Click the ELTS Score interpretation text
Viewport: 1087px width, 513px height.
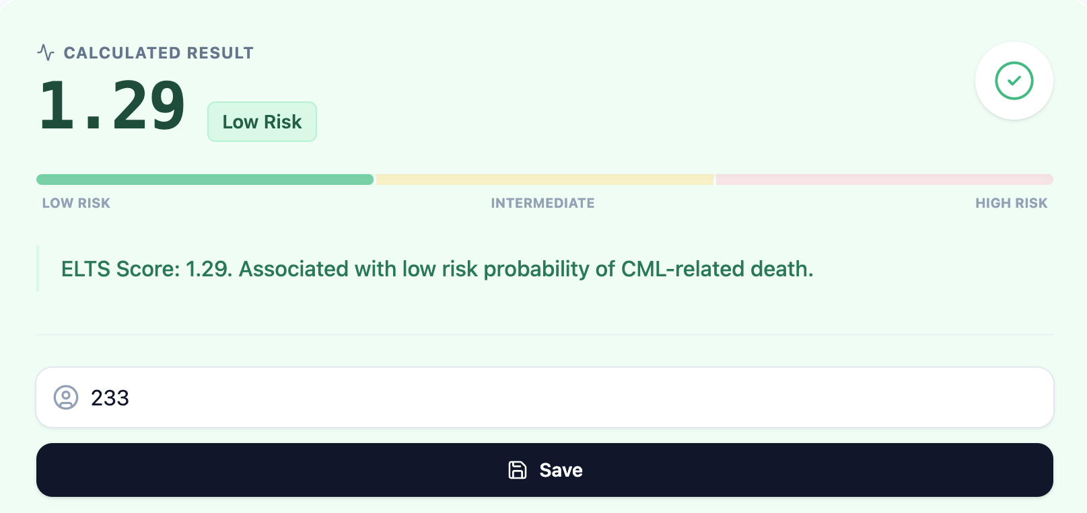(437, 269)
